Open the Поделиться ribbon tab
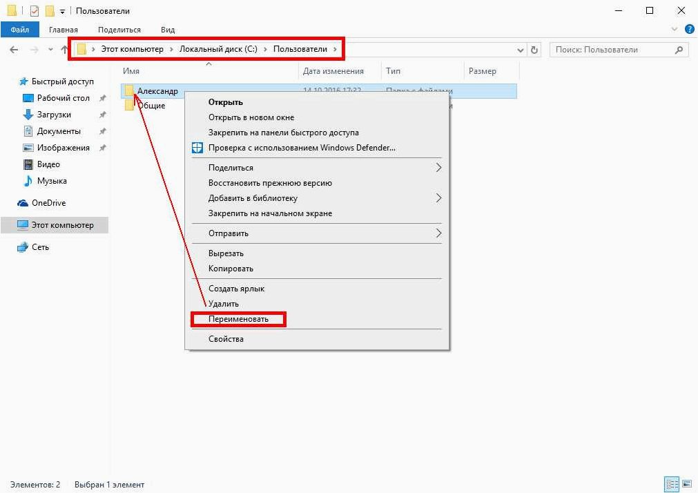 pyautogui.click(x=119, y=30)
